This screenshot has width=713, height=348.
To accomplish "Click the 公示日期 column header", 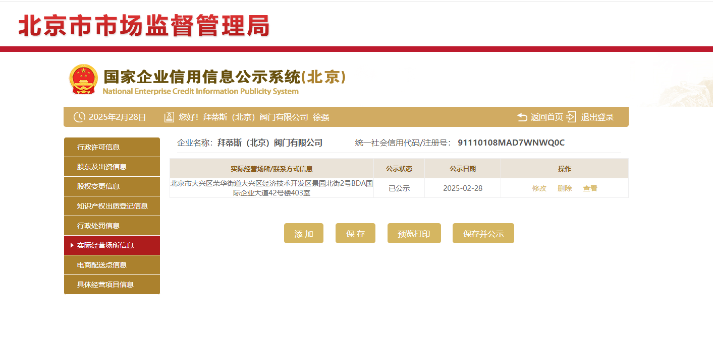I will pyautogui.click(x=463, y=169).
